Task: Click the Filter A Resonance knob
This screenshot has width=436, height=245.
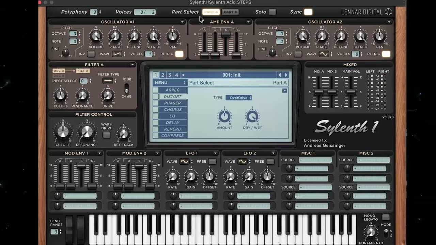Action: coord(82,95)
